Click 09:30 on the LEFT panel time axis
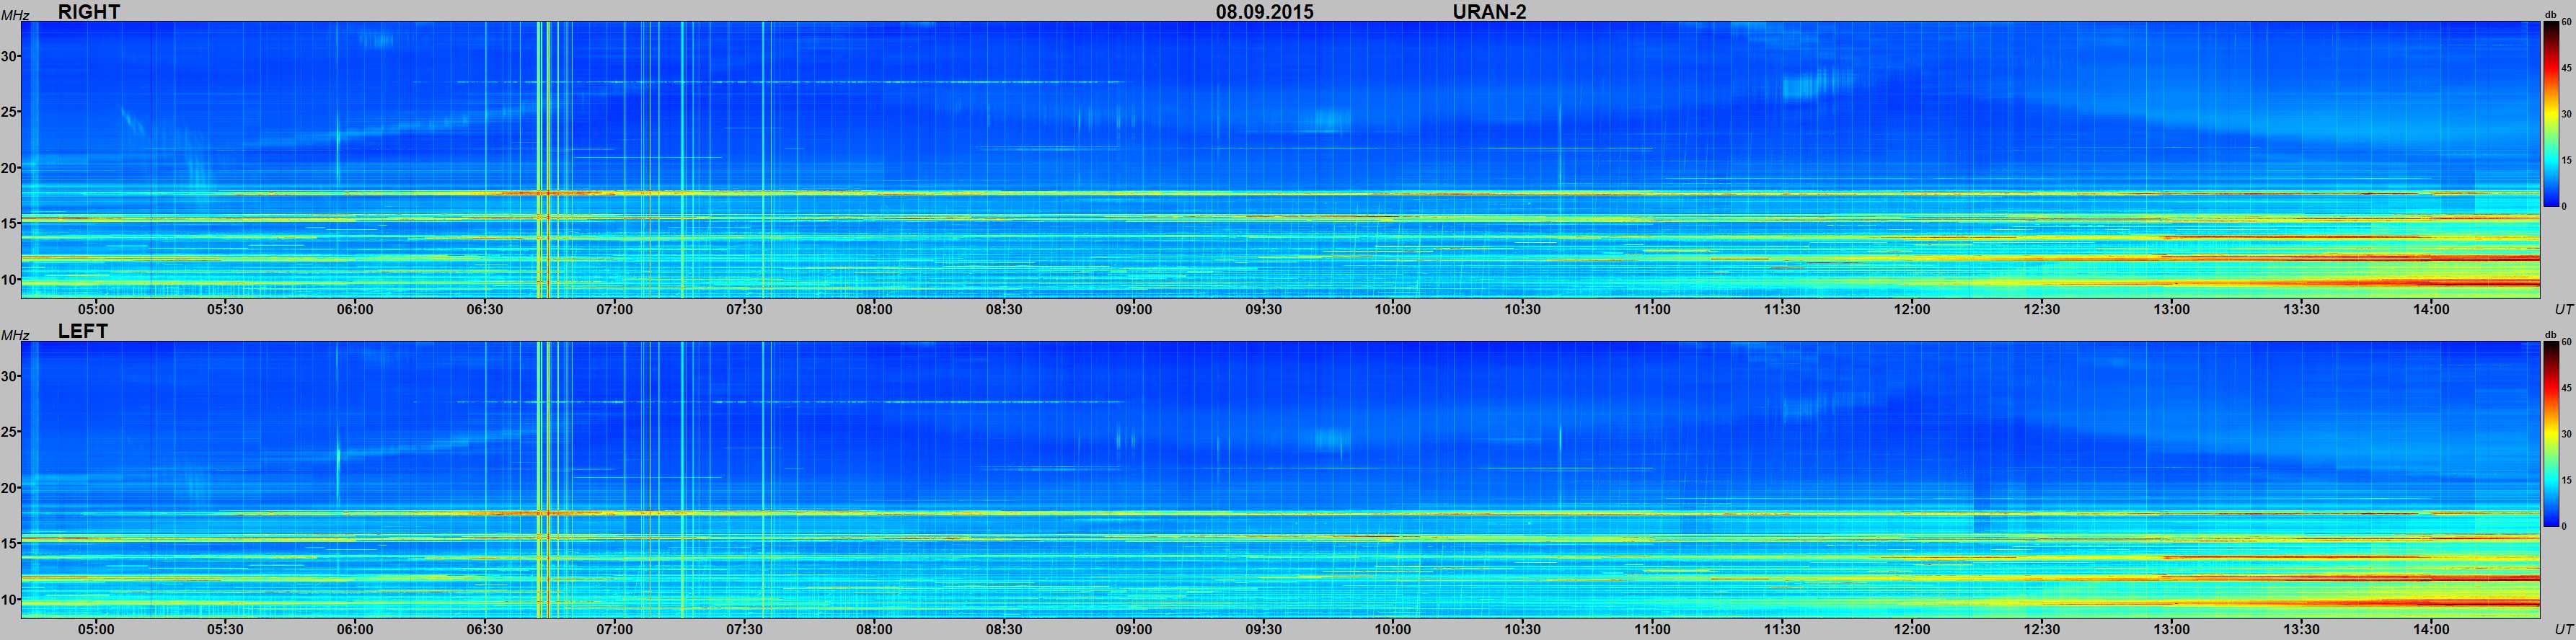This screenshot has width=2576, height=640. [1264, 629]
